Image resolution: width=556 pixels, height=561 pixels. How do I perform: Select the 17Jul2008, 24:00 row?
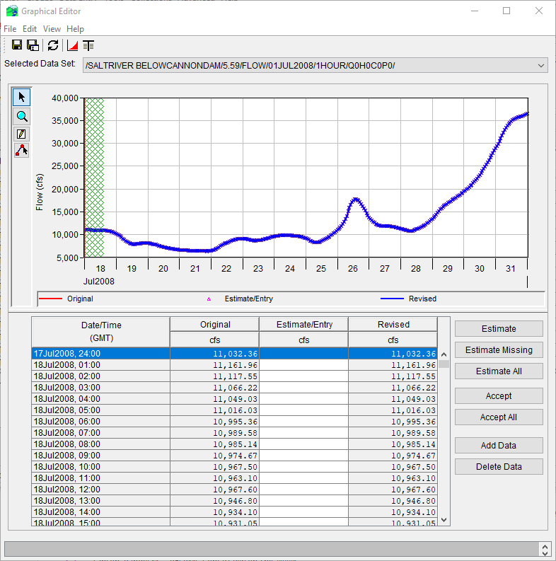coord(234,354)
